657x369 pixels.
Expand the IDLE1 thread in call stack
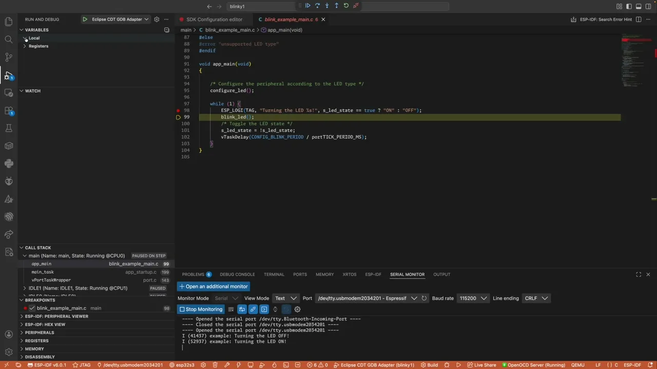point(25,288)
